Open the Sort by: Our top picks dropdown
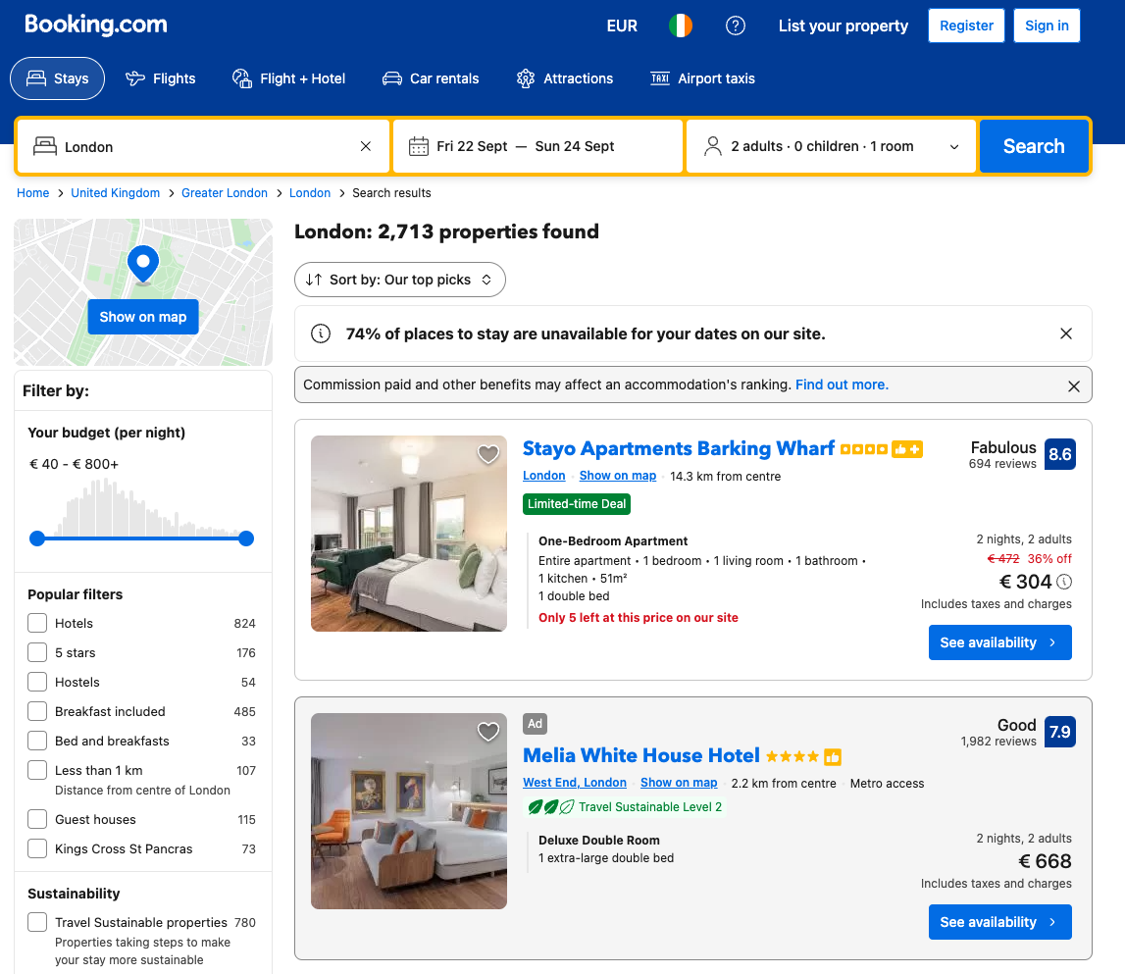 [x=399, y=280]
